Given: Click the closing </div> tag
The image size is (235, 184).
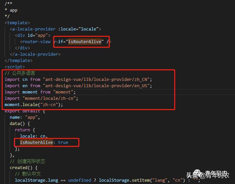Looking at the screenshot, I should click(x=22, y=48).
